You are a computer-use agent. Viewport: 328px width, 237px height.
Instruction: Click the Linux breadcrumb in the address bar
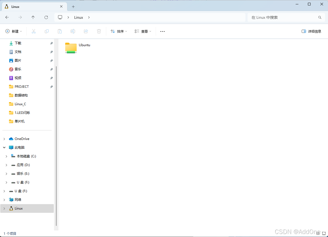tap(79, 17)
